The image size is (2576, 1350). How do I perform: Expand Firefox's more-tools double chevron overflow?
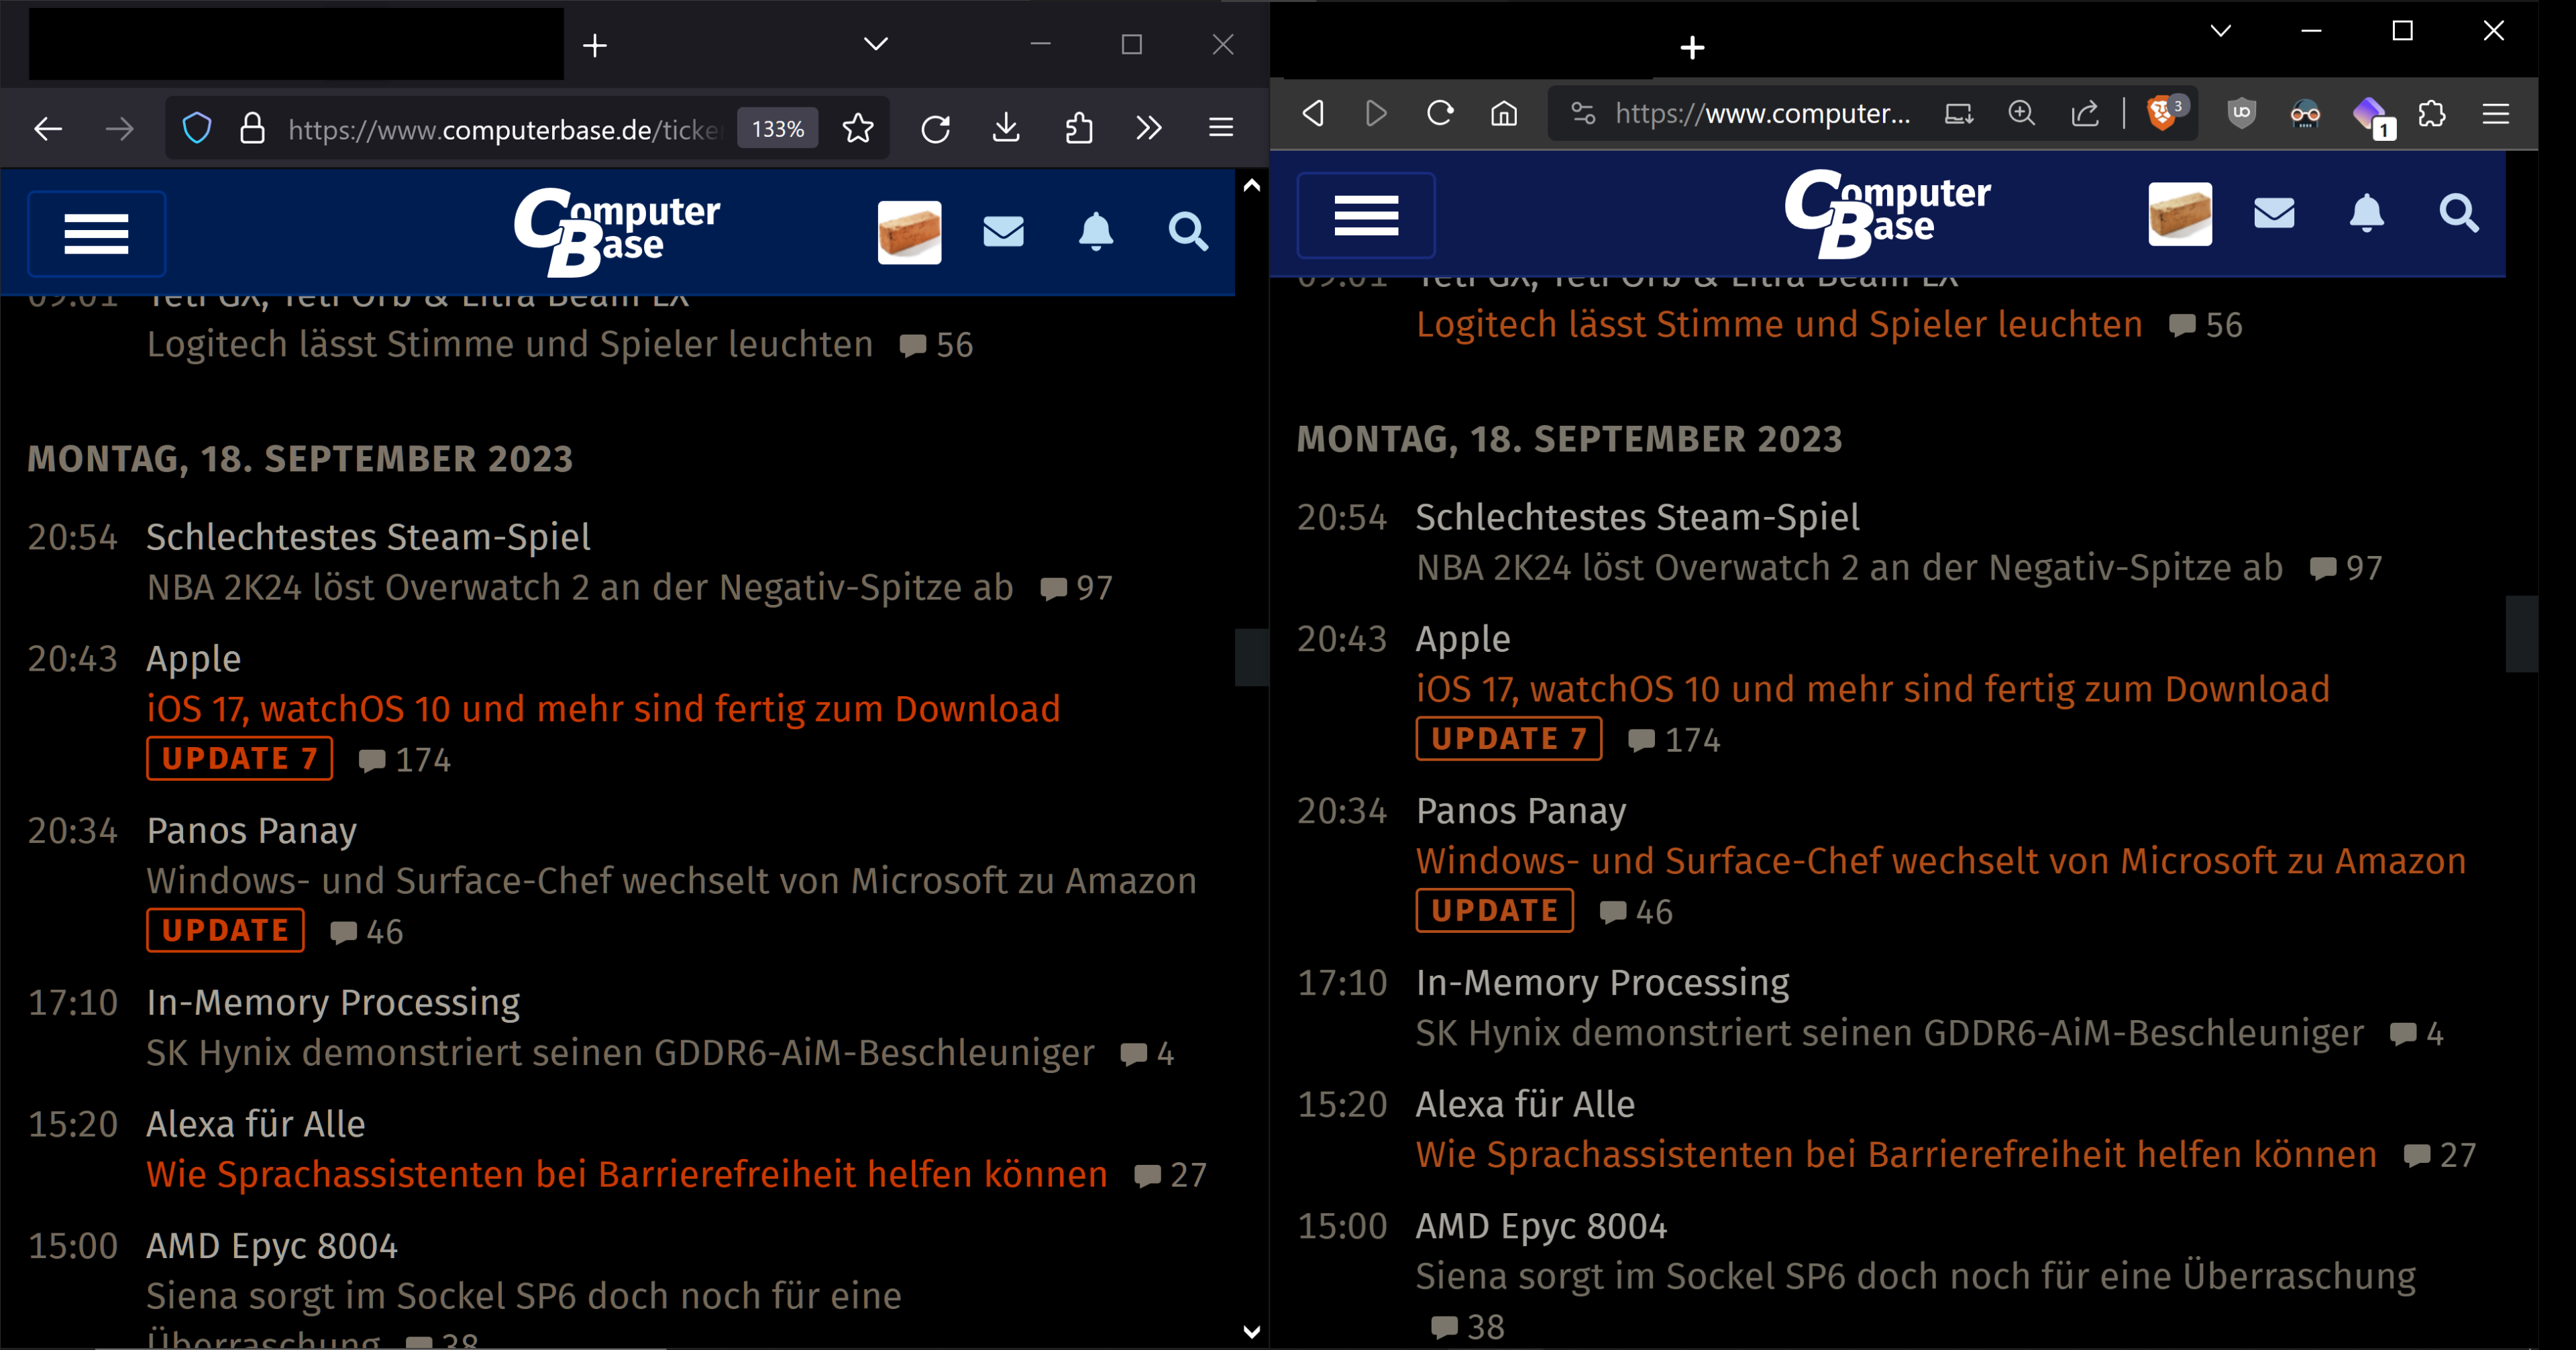tap(1149, 129)
